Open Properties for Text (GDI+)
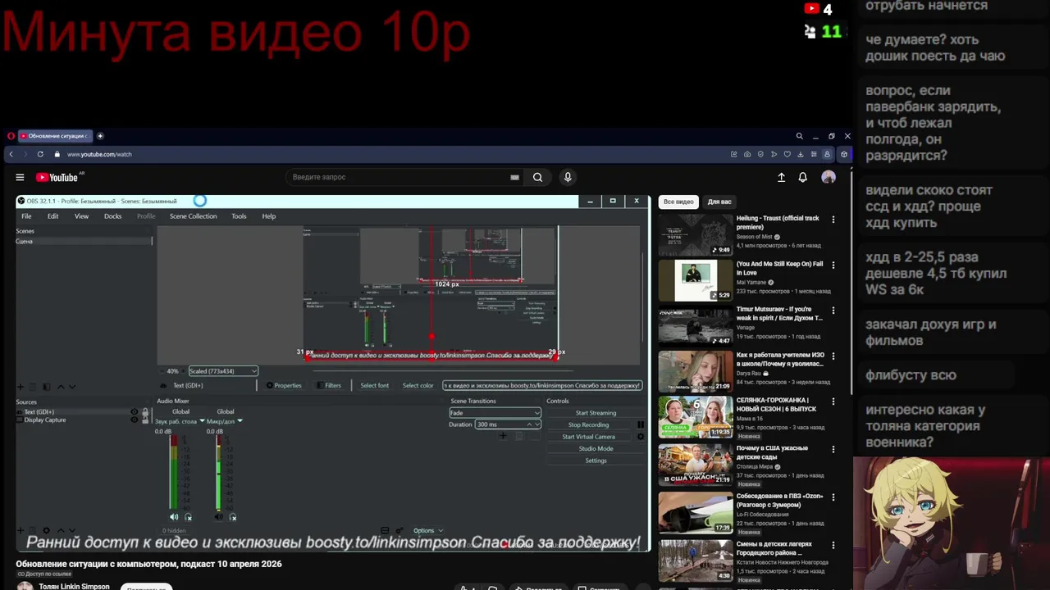This screenshot has width=1050, height=590. pyautogui.click(x=284, y=385)
